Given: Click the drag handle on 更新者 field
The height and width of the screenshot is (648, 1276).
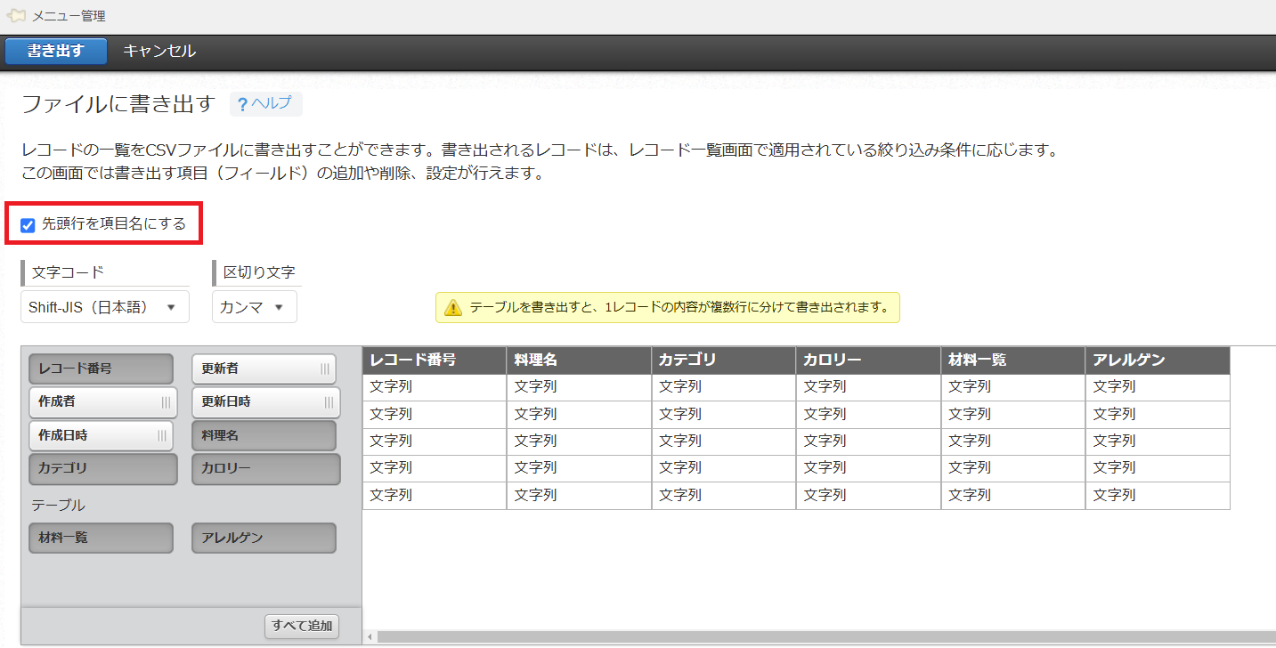Looking at the screenshot, I should tap(325, 369).
